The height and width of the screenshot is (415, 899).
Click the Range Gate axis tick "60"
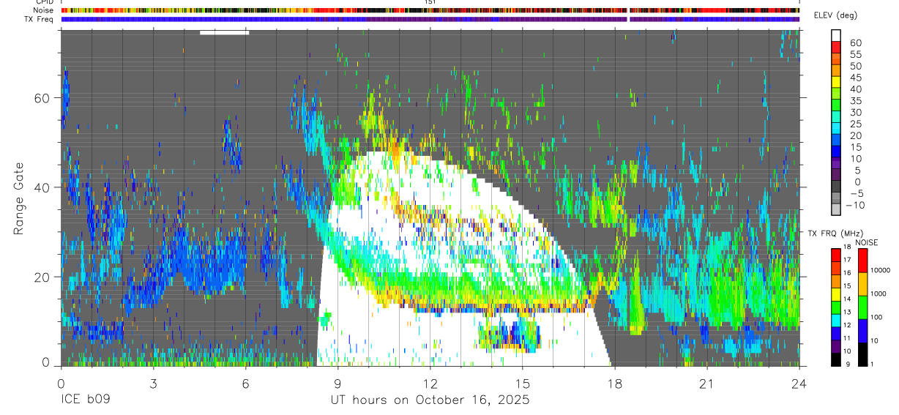(43, 98)
